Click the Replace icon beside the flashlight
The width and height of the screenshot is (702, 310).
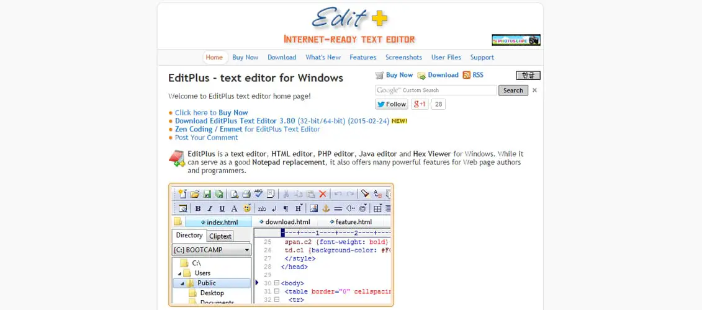point(378,193)
